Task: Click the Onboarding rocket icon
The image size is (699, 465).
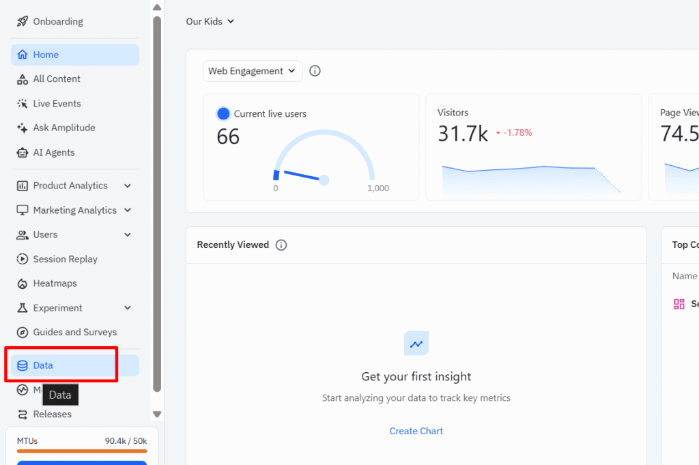Action: (x=23, y=22)
